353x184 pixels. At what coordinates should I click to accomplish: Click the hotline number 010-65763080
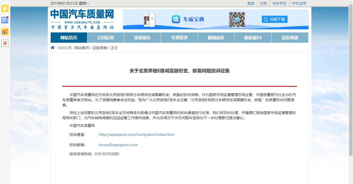[x=107, y=154]
